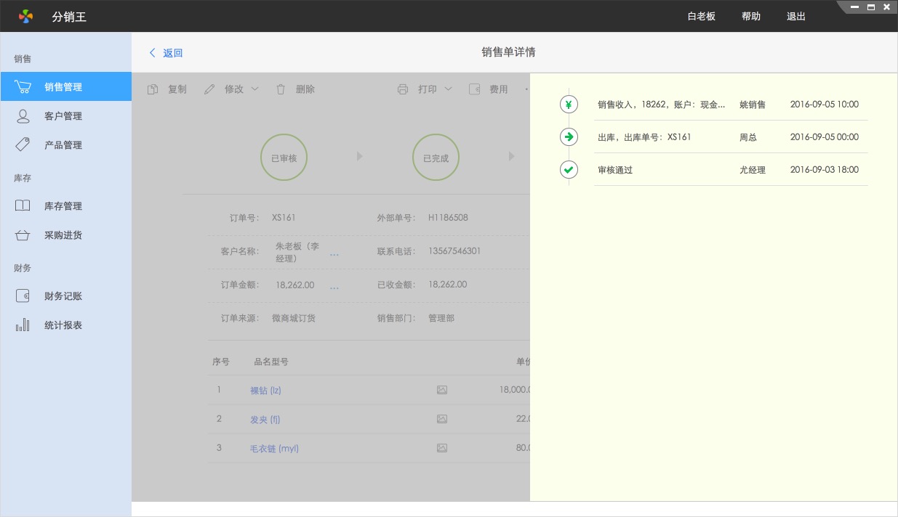Viewport: 898px width, 517px height.
Task: Click the copy (复制) icon in toolbar
Action: [x=153, y=89]
